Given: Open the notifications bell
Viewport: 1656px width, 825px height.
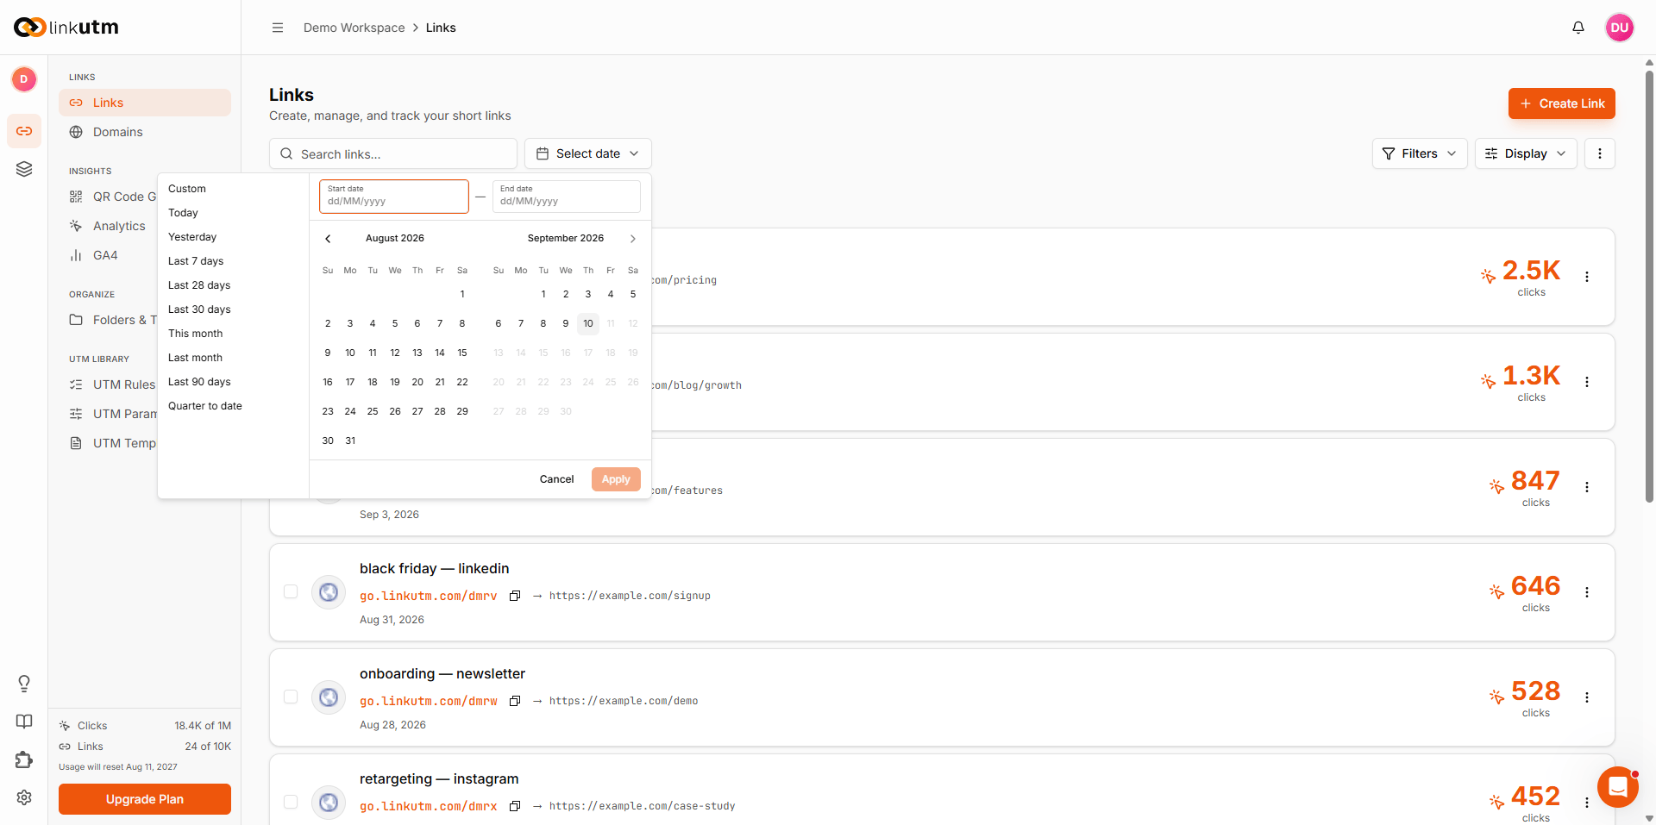Looking at the screenshot, I should point(1578,28).
